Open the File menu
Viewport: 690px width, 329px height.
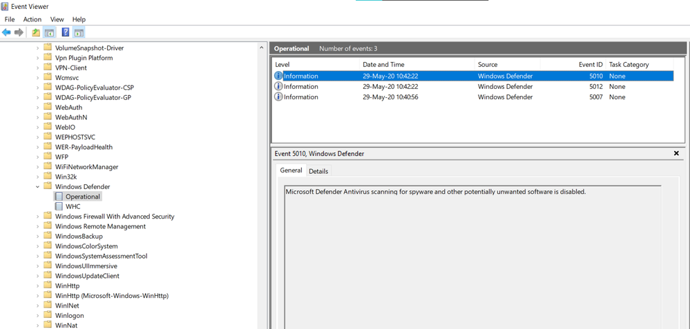[x=10, y=19]
